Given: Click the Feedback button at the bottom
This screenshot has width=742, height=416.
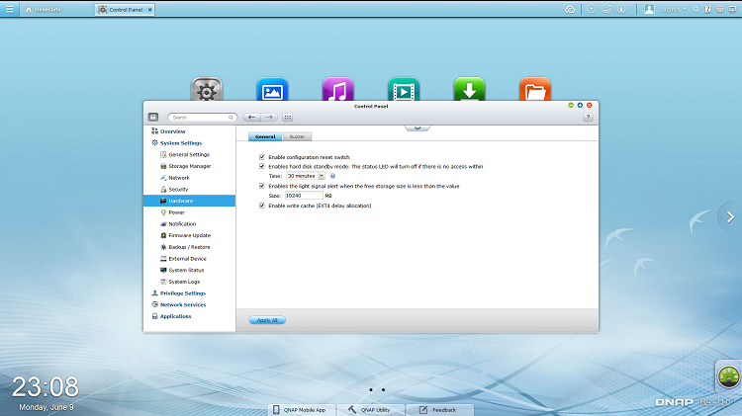Looking at the screenshot, I should coord(437,409).
